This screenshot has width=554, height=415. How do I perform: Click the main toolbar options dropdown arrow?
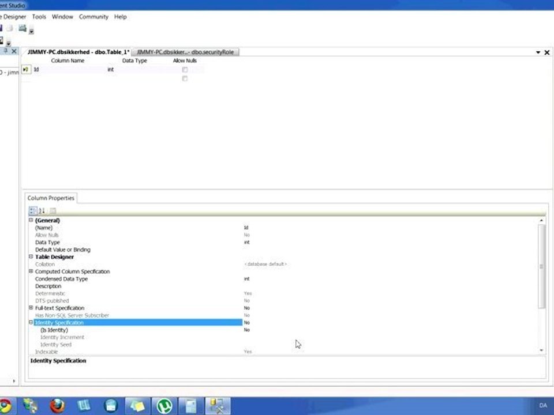click(x=31, y=31)
